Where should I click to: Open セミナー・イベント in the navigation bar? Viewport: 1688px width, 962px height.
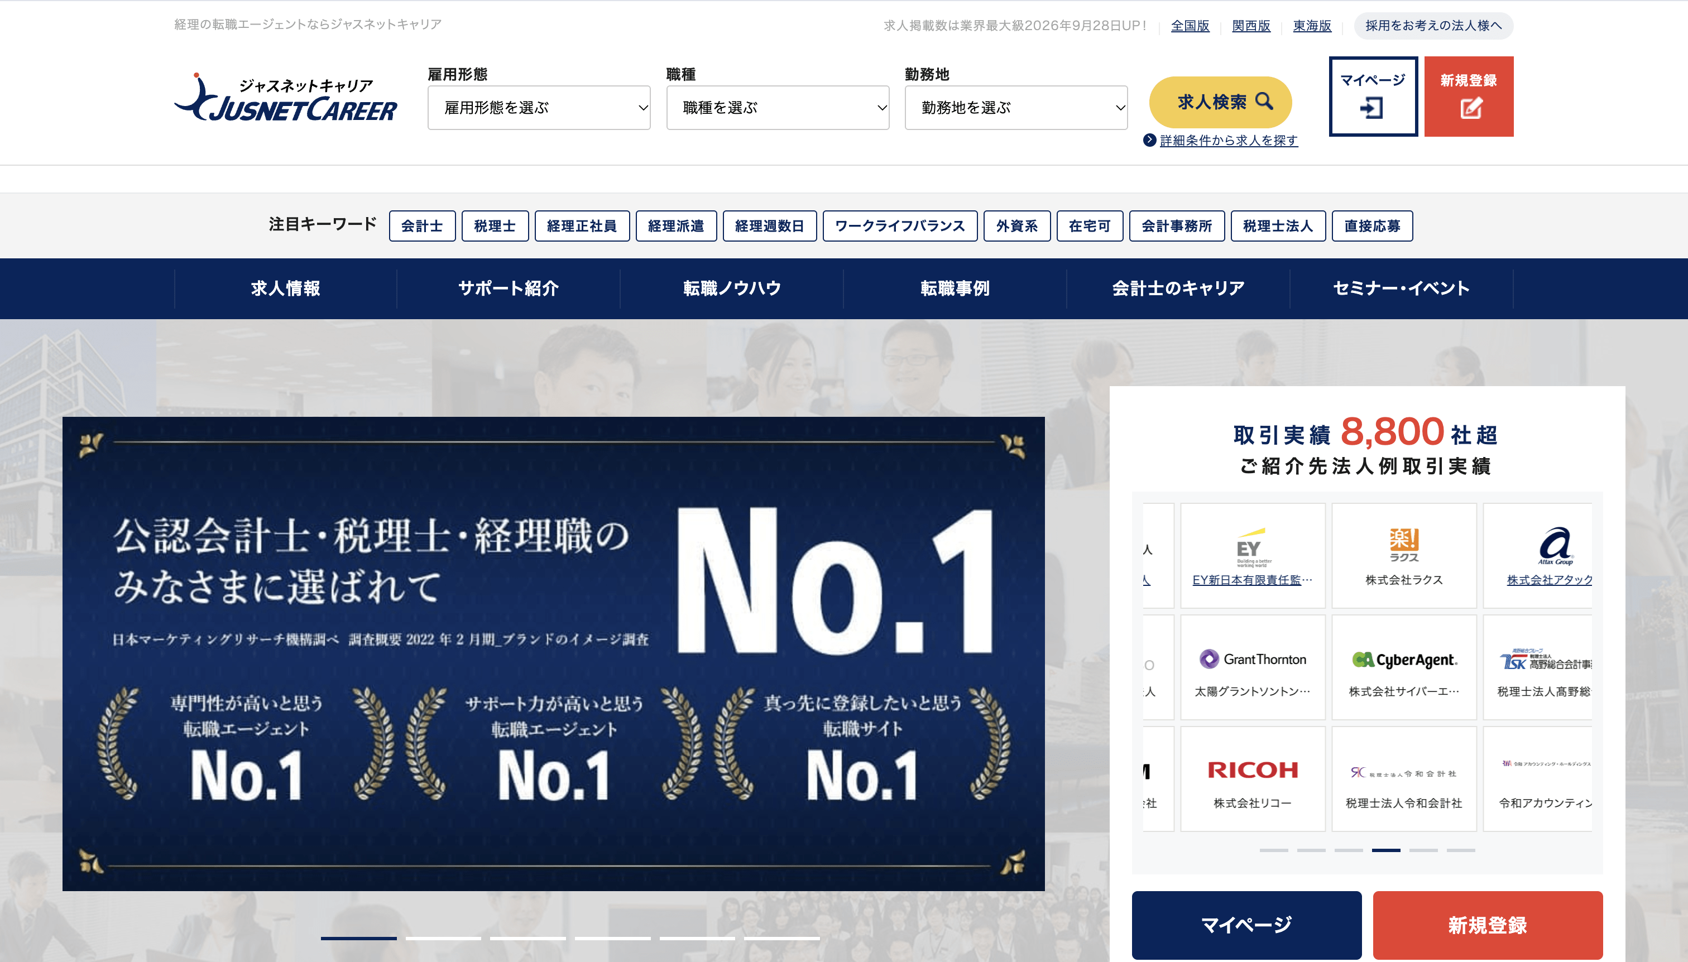[1401, 288]
